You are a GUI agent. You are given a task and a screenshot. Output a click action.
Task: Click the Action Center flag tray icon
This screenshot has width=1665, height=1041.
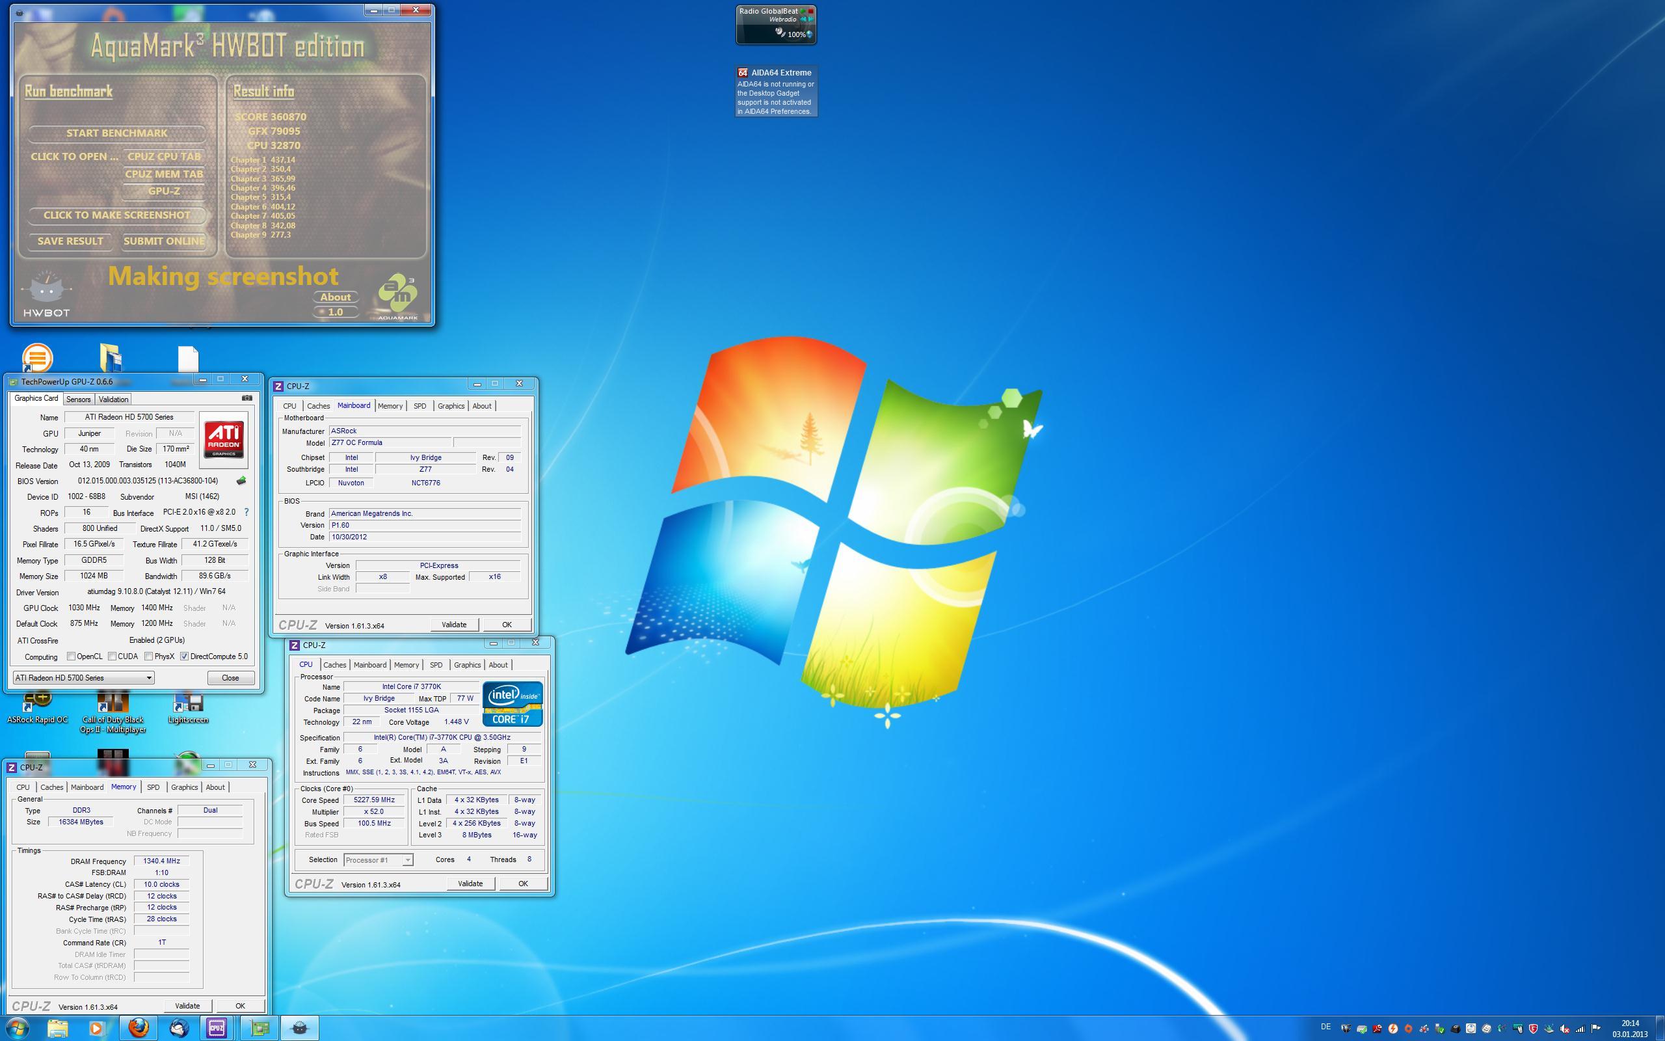[x=1595, y=1029]
